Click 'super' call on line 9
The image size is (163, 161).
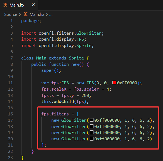[x=48, y=70]
